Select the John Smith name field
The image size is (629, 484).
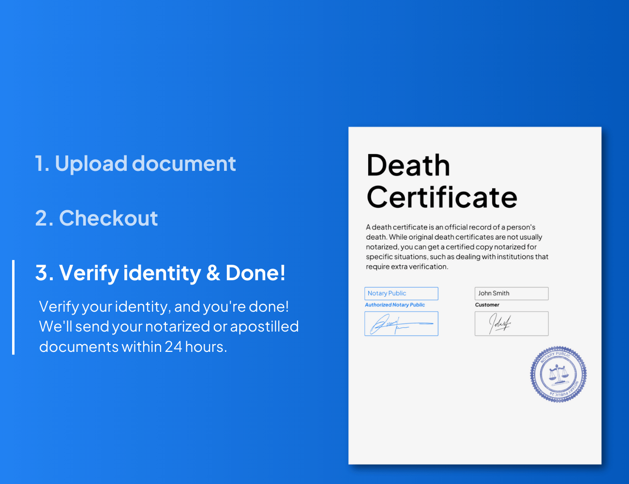[x=511, y=293]
